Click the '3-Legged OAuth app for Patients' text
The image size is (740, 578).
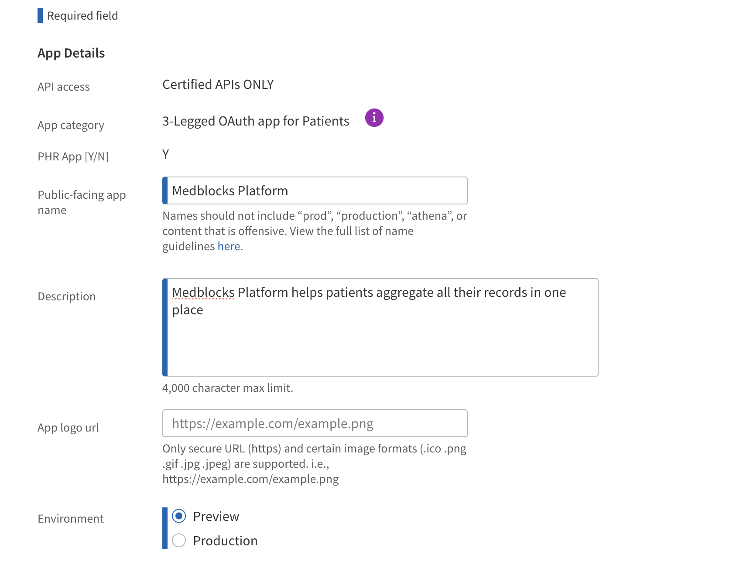click(256, 121)
